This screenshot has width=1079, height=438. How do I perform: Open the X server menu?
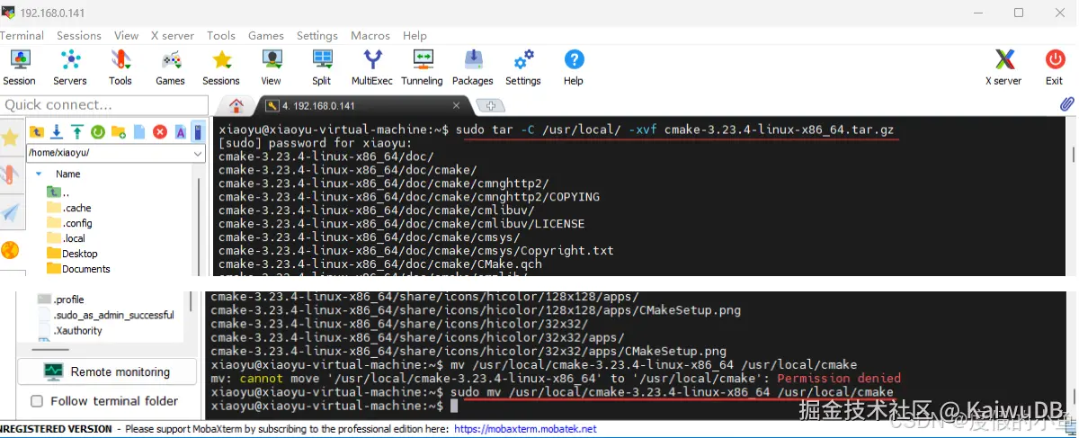click(173, 35)
